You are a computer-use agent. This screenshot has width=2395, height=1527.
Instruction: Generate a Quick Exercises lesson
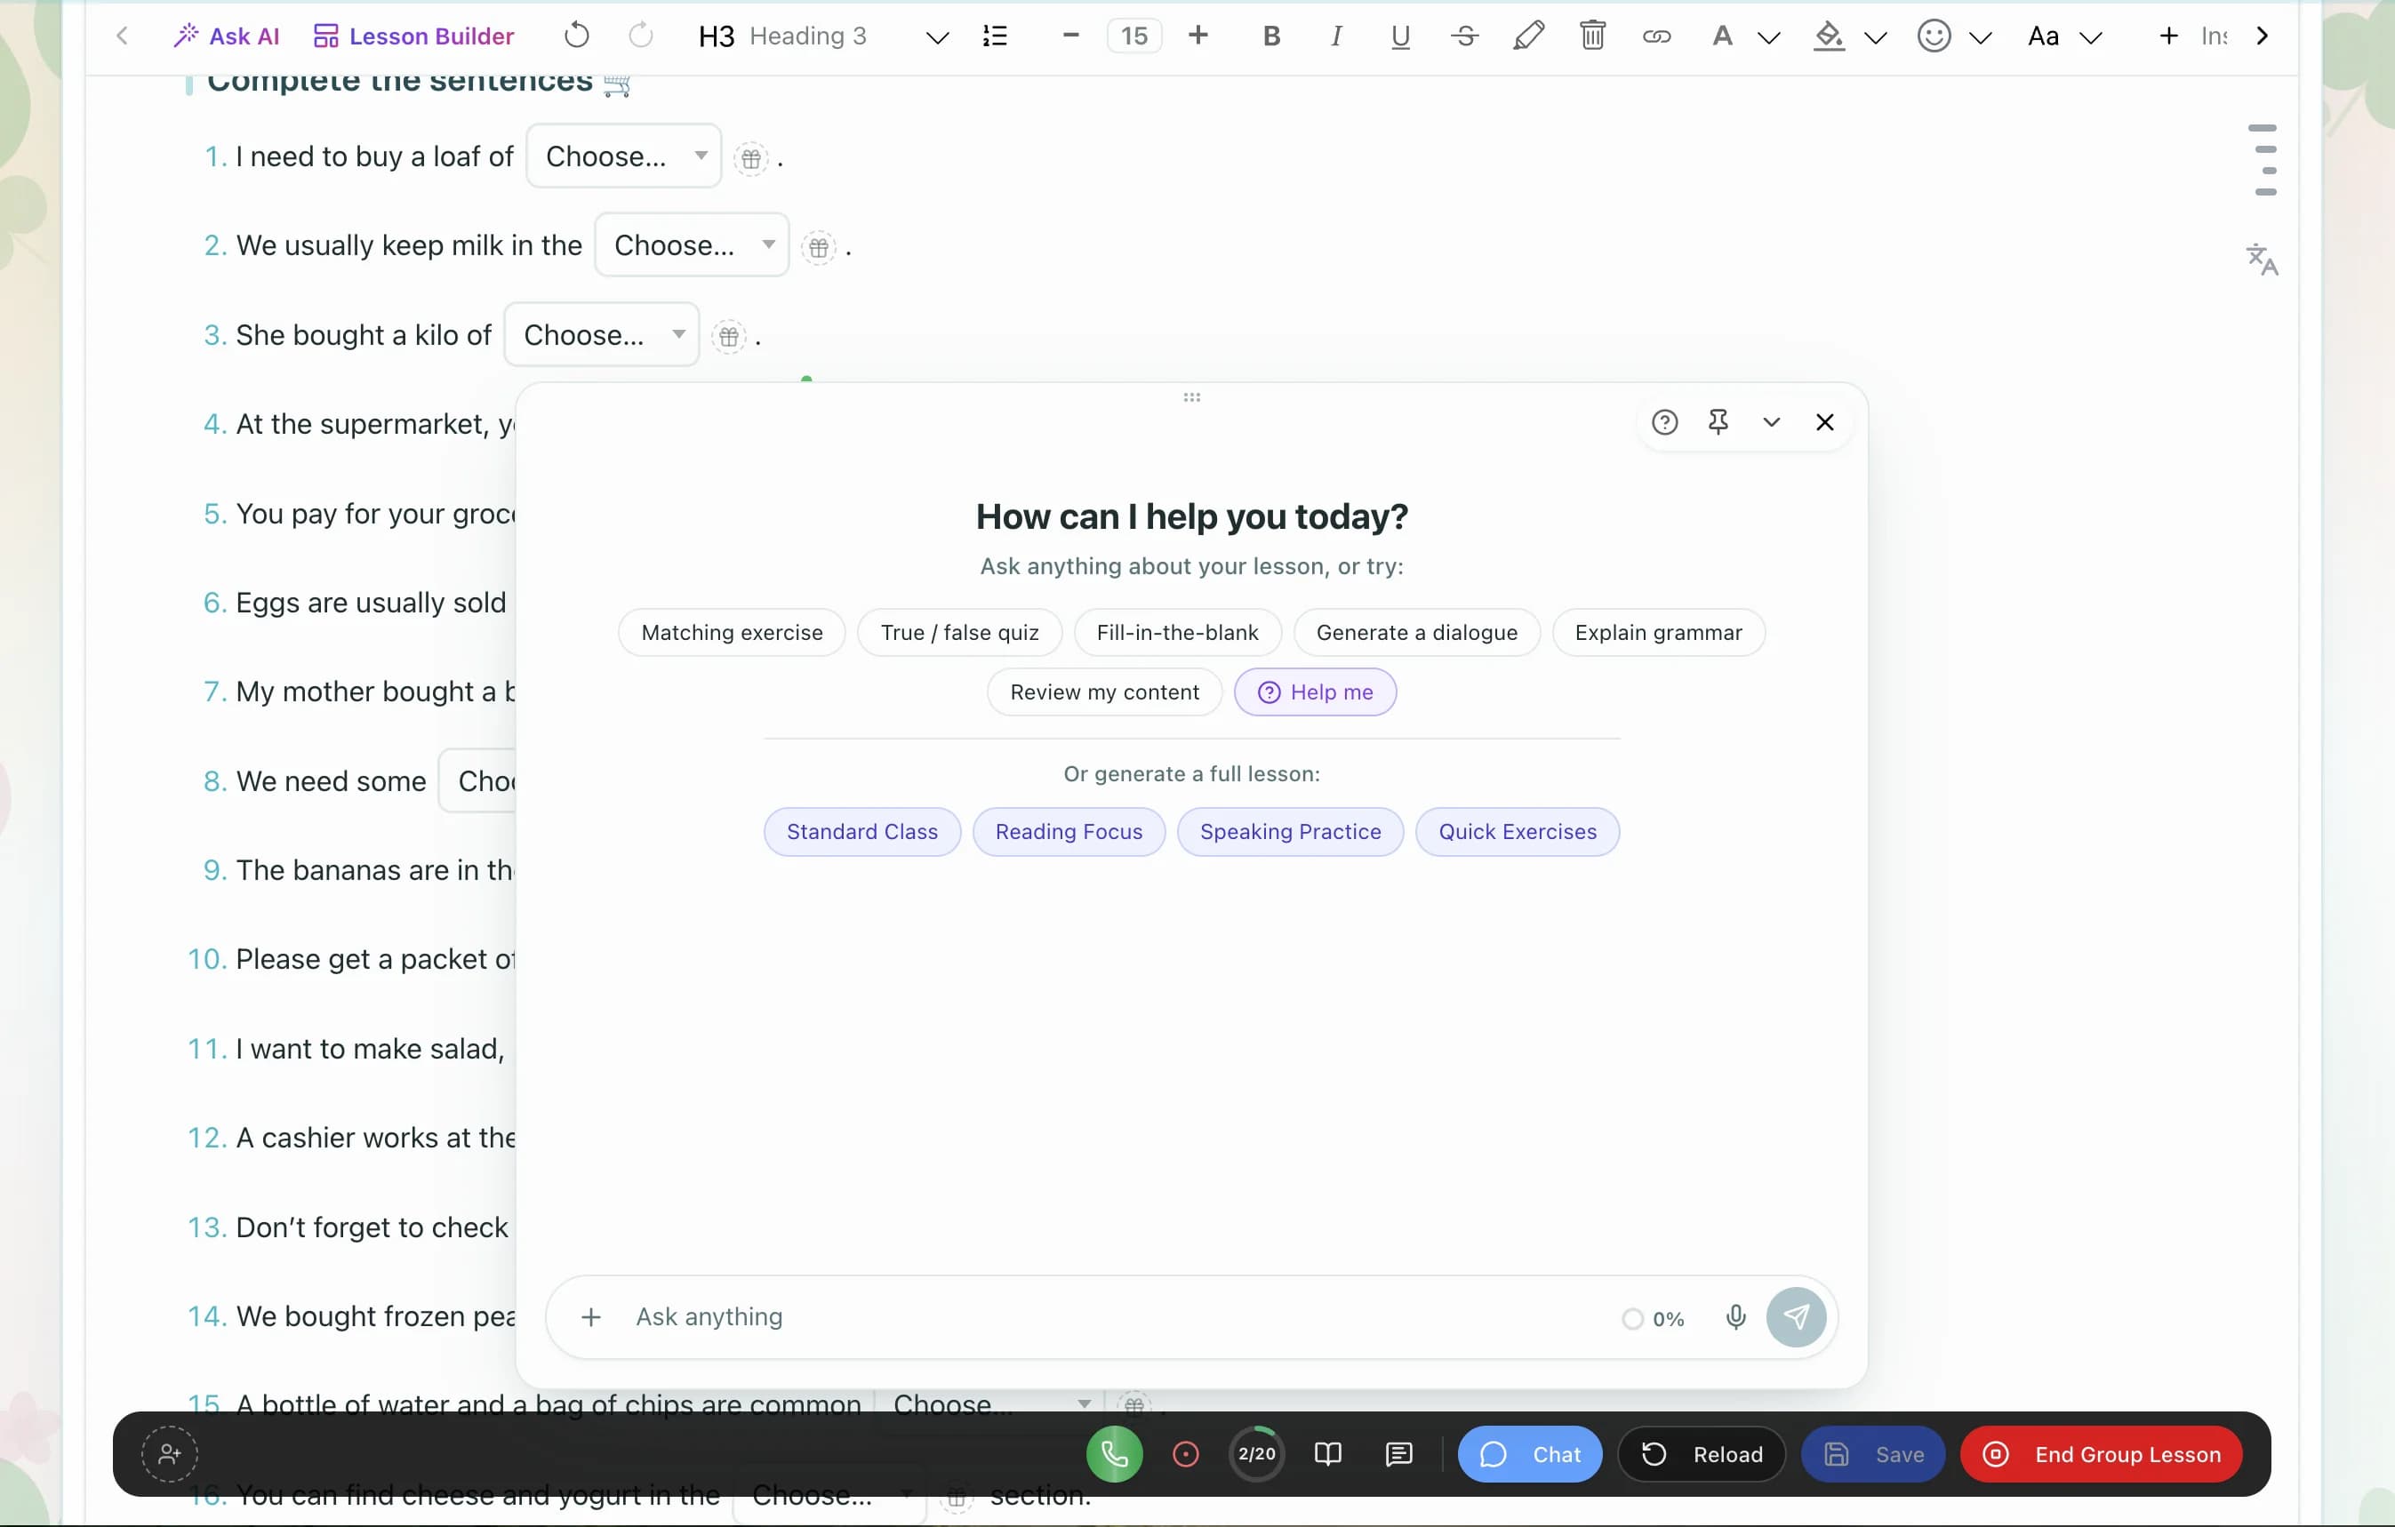click(1517, 831)
